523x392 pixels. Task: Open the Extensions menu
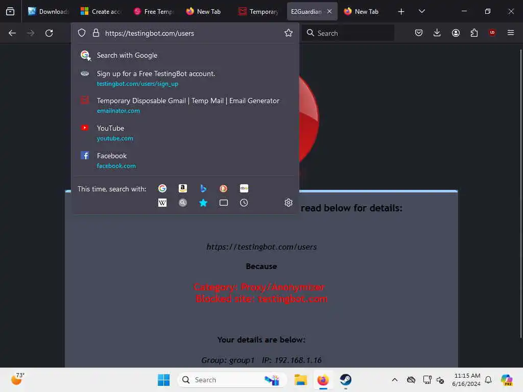tap(474, 33)
